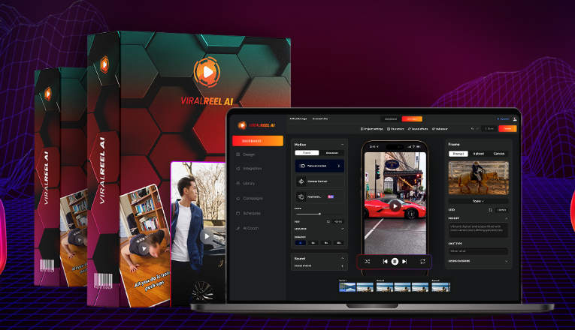Image resolution: width=575 pixels, height=330 pixels.
Task: Add a sound effect with the plus icon
Action: click(343, 266)
